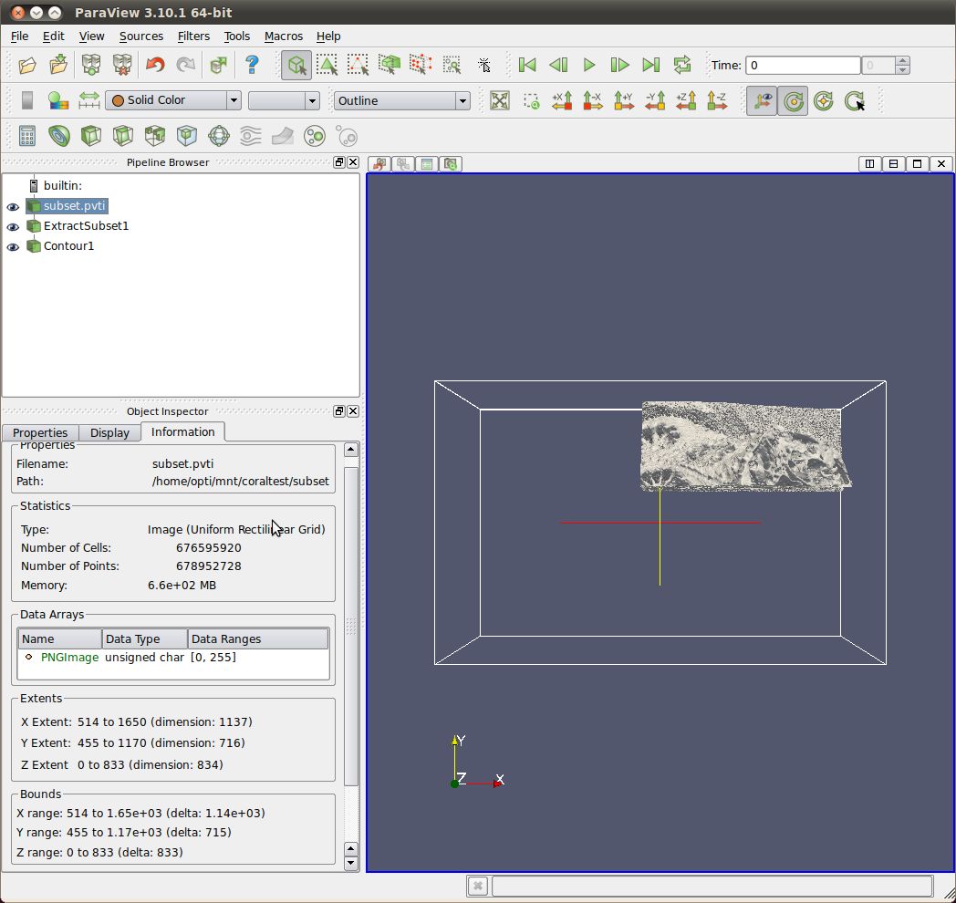Open the Filters menu
This screenshot has width=956, height=903.
coord(193,36)
